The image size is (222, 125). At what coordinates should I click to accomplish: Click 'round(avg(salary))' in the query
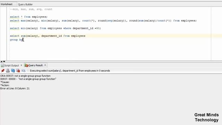click(112, 21)
